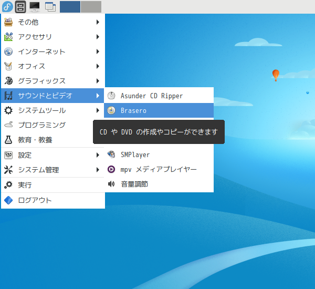The image size is (315, 289).
Task: Click the グラフィックス palette icon
Action: click(8, 81)
